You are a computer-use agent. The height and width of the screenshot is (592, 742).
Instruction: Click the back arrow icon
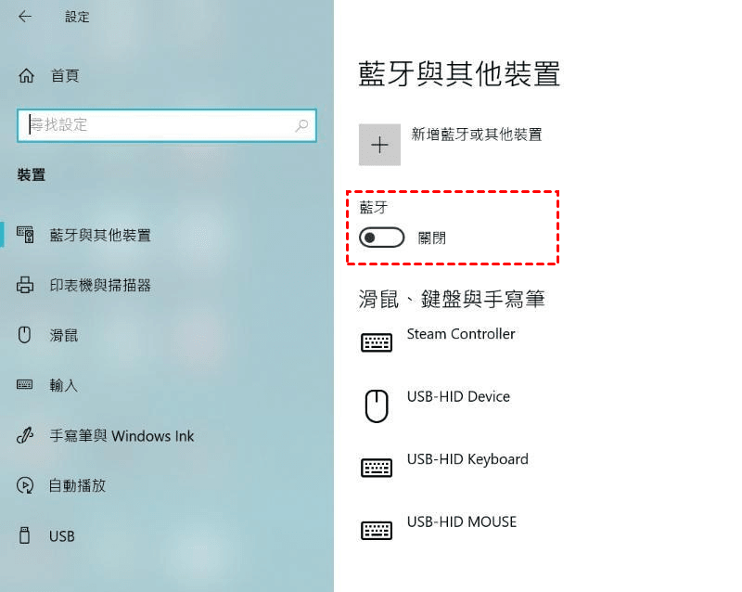[x=25, y=17]
